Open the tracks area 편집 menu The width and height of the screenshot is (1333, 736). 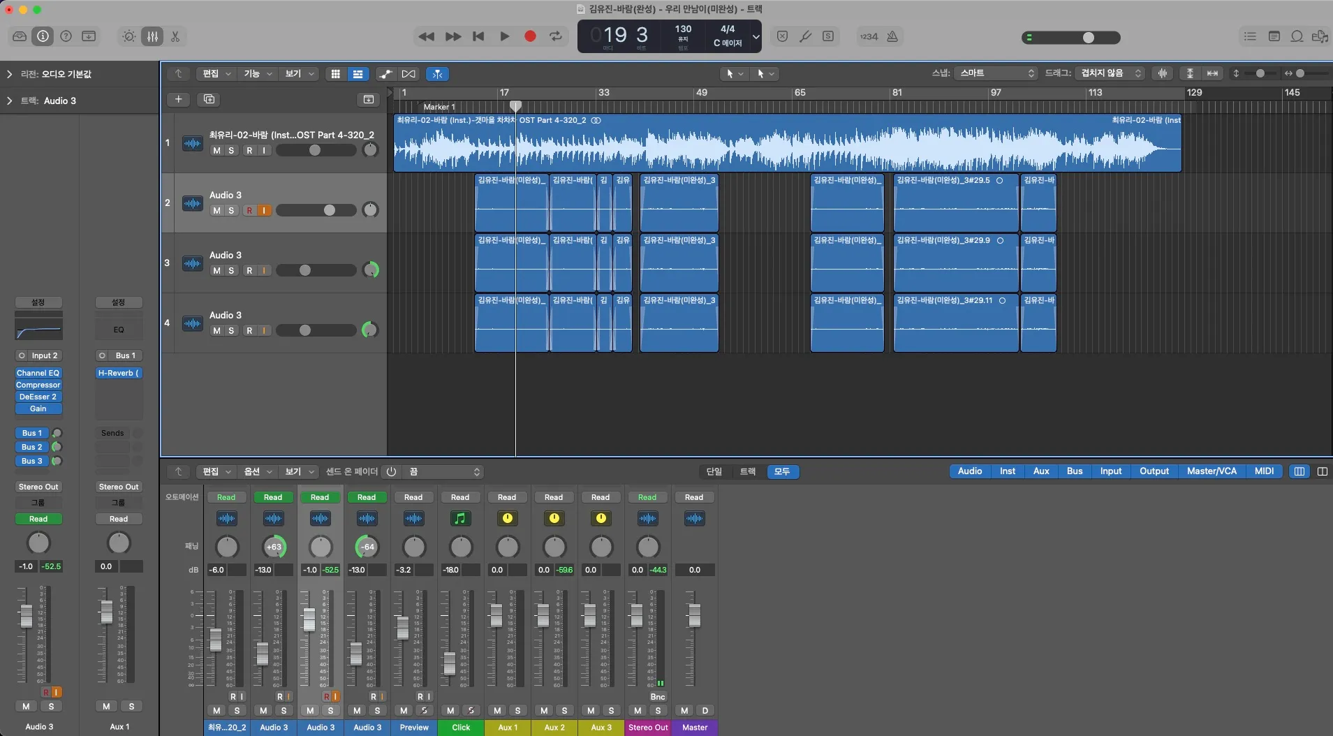point(216,74)
